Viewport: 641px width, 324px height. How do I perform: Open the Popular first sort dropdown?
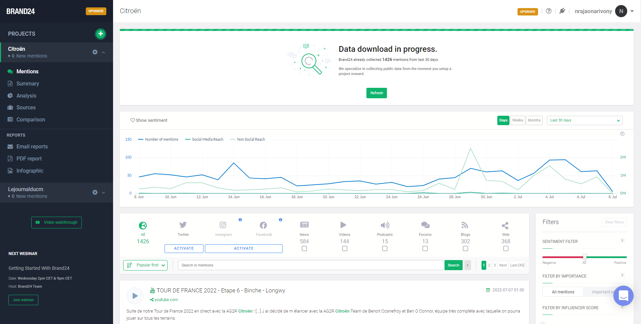(145, 265)
